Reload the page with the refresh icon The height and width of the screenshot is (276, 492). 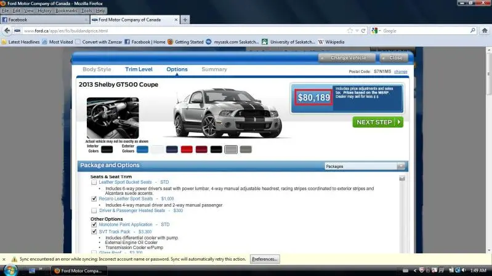click(x=363, y=31)
